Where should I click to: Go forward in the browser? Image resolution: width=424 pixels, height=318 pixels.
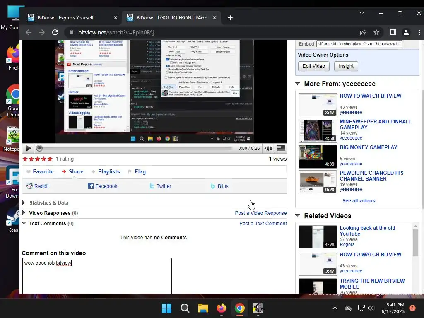pos(42,32)
